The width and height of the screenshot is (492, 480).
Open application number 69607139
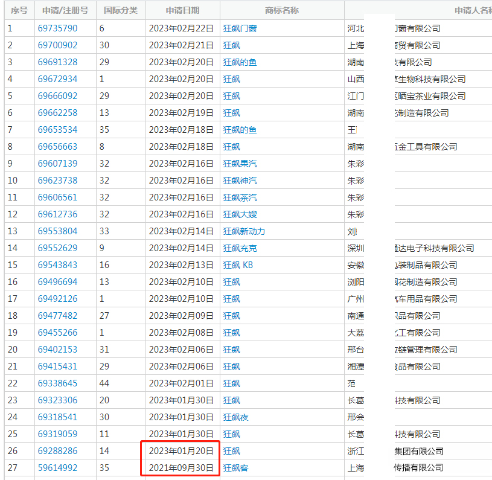57,164
